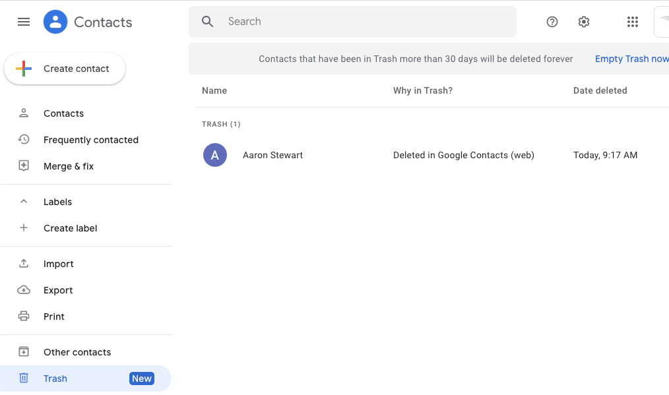Open Frequently contacted

pos(90,139)
